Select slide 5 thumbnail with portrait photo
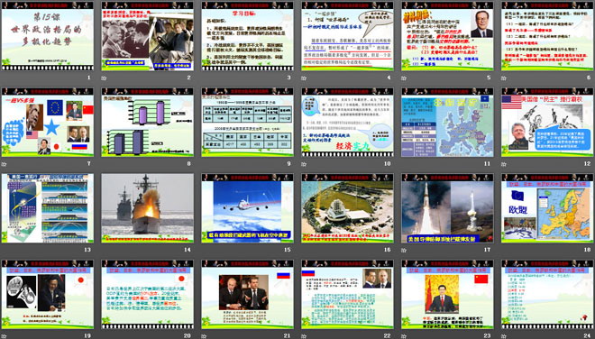The width and height of the screenshot is (595, 339). (x=447, y=36)
